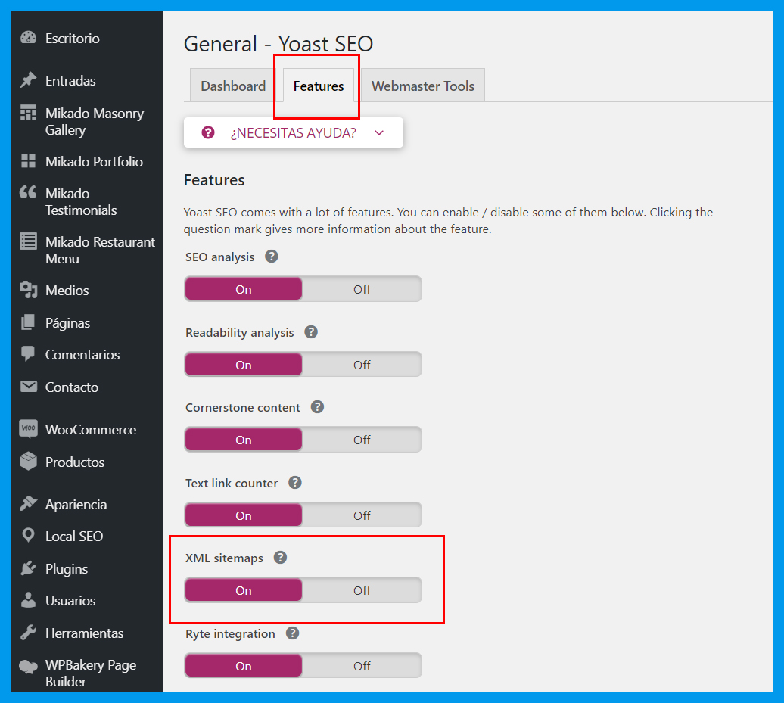Select On for XML sitemaps
This screenshot has width=784, height=703.
point(244,590)
